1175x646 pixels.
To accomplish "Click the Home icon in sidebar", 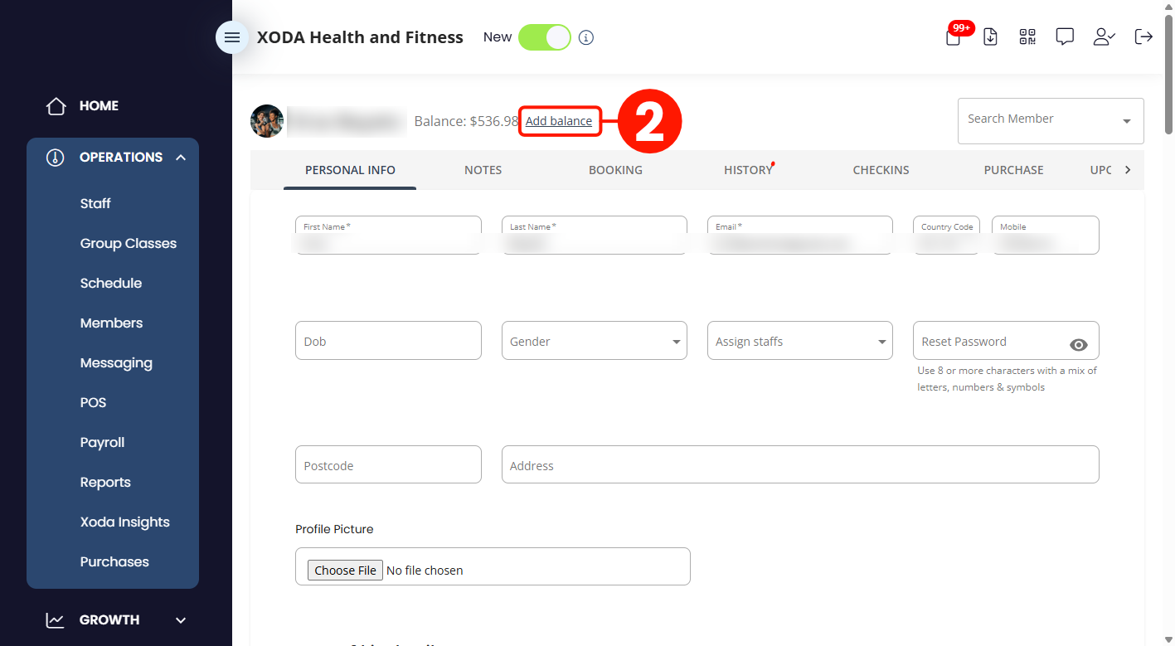I will 56,106.
